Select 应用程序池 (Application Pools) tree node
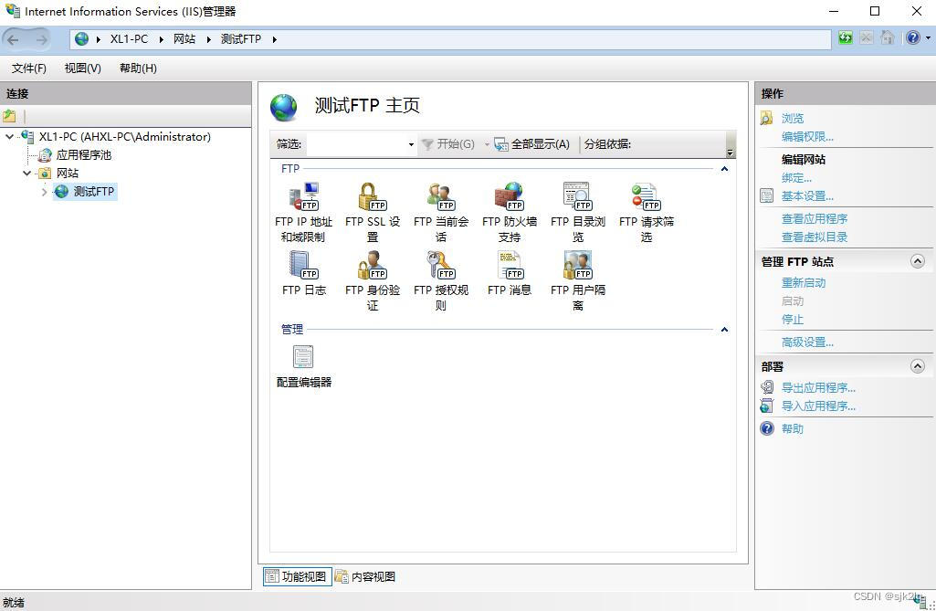The width and height of the screenshot is (936, 611). pos(84,155)
